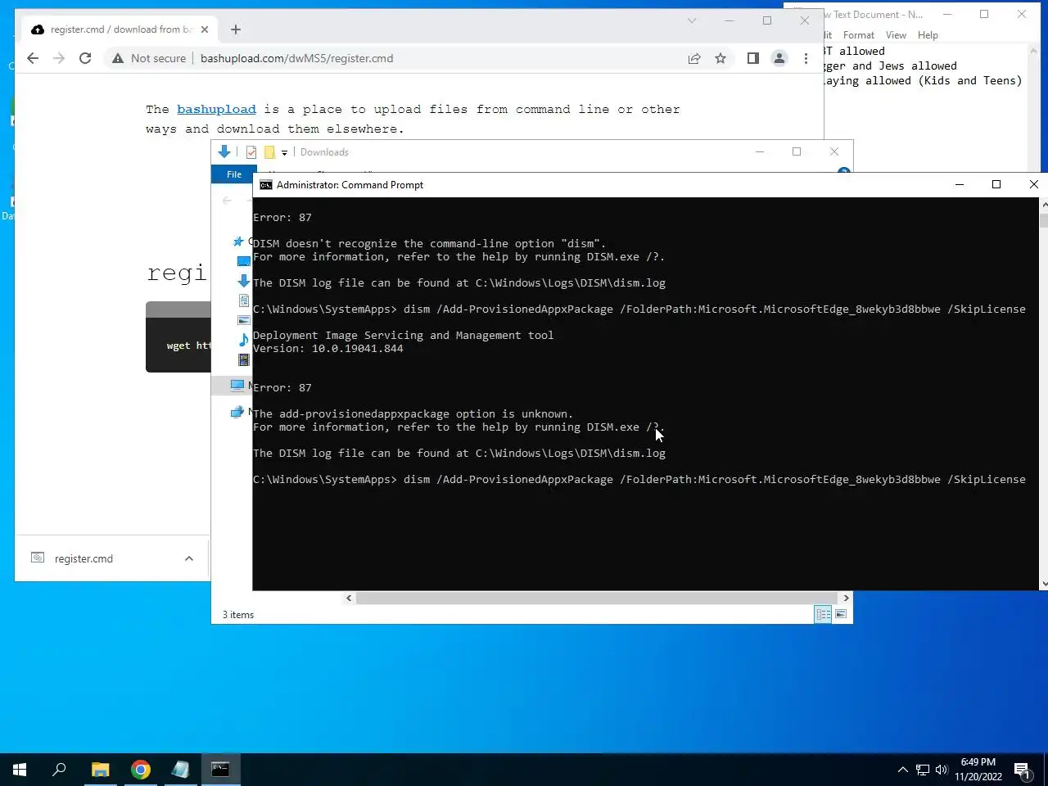Image resolution: width=1048 pixels, height=786 pixels.
Task: Open Music in Explorer navigation pane
Action: pos(243,340)
